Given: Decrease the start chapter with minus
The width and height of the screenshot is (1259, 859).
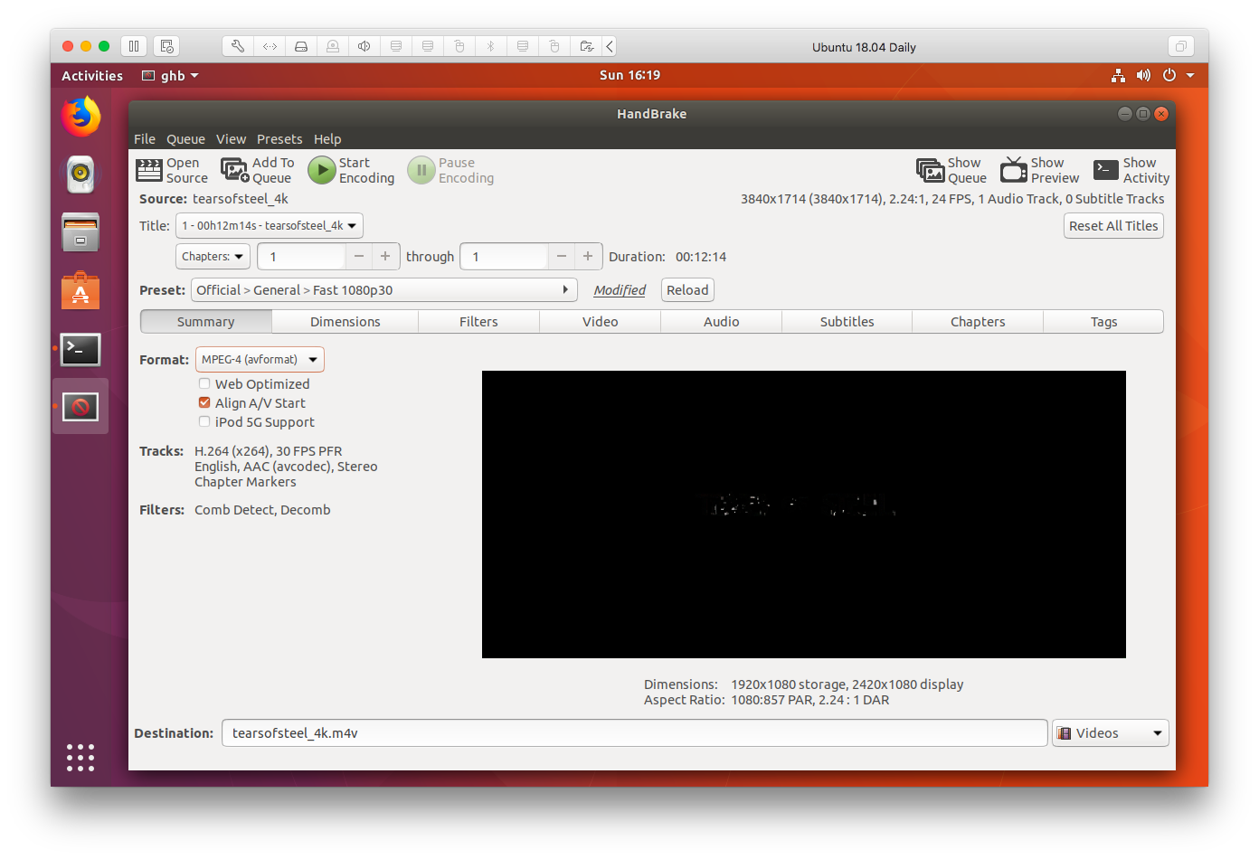Looking at the screenshot, I should pyautogui.click(x=359, y=257).
